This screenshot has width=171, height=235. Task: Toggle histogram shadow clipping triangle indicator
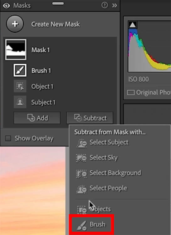coord(132,25)
